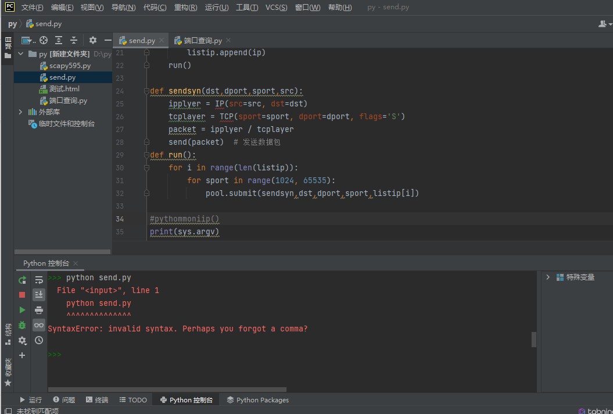This screenshot has width=613, height=414.
Task: Click the console's vertical scrollbar thumb
Action: click(x=534, y=340)
